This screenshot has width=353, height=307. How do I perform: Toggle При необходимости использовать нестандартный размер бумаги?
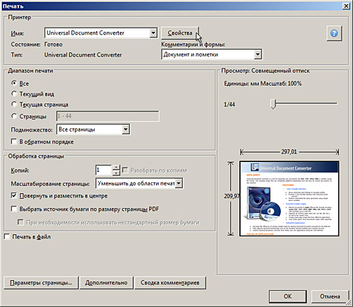(x=20, y=222)
